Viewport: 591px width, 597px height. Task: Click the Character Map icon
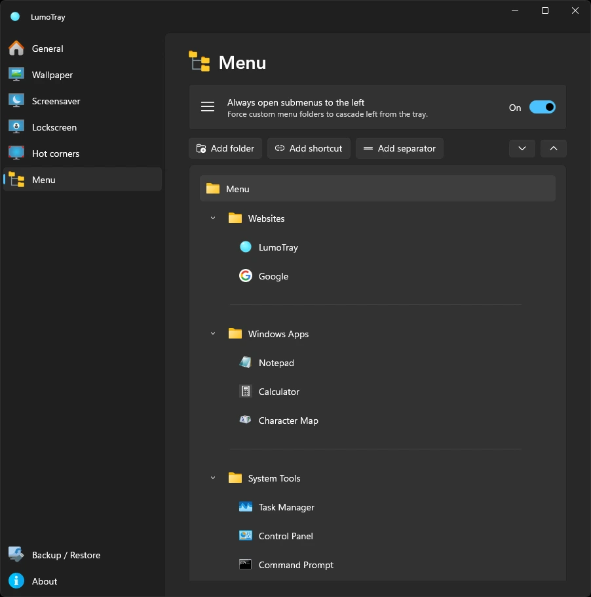pos(246,420)
